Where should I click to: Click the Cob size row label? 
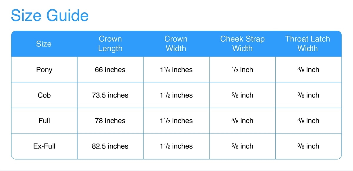(44, 95)
